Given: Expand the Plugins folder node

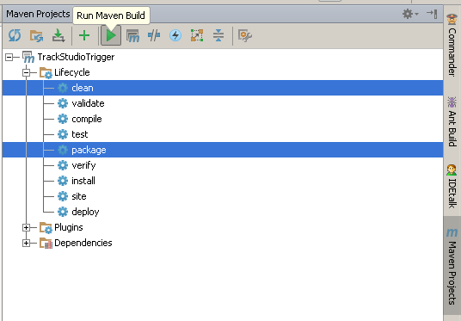Looking at the screenshot, I should coord(26,227).
